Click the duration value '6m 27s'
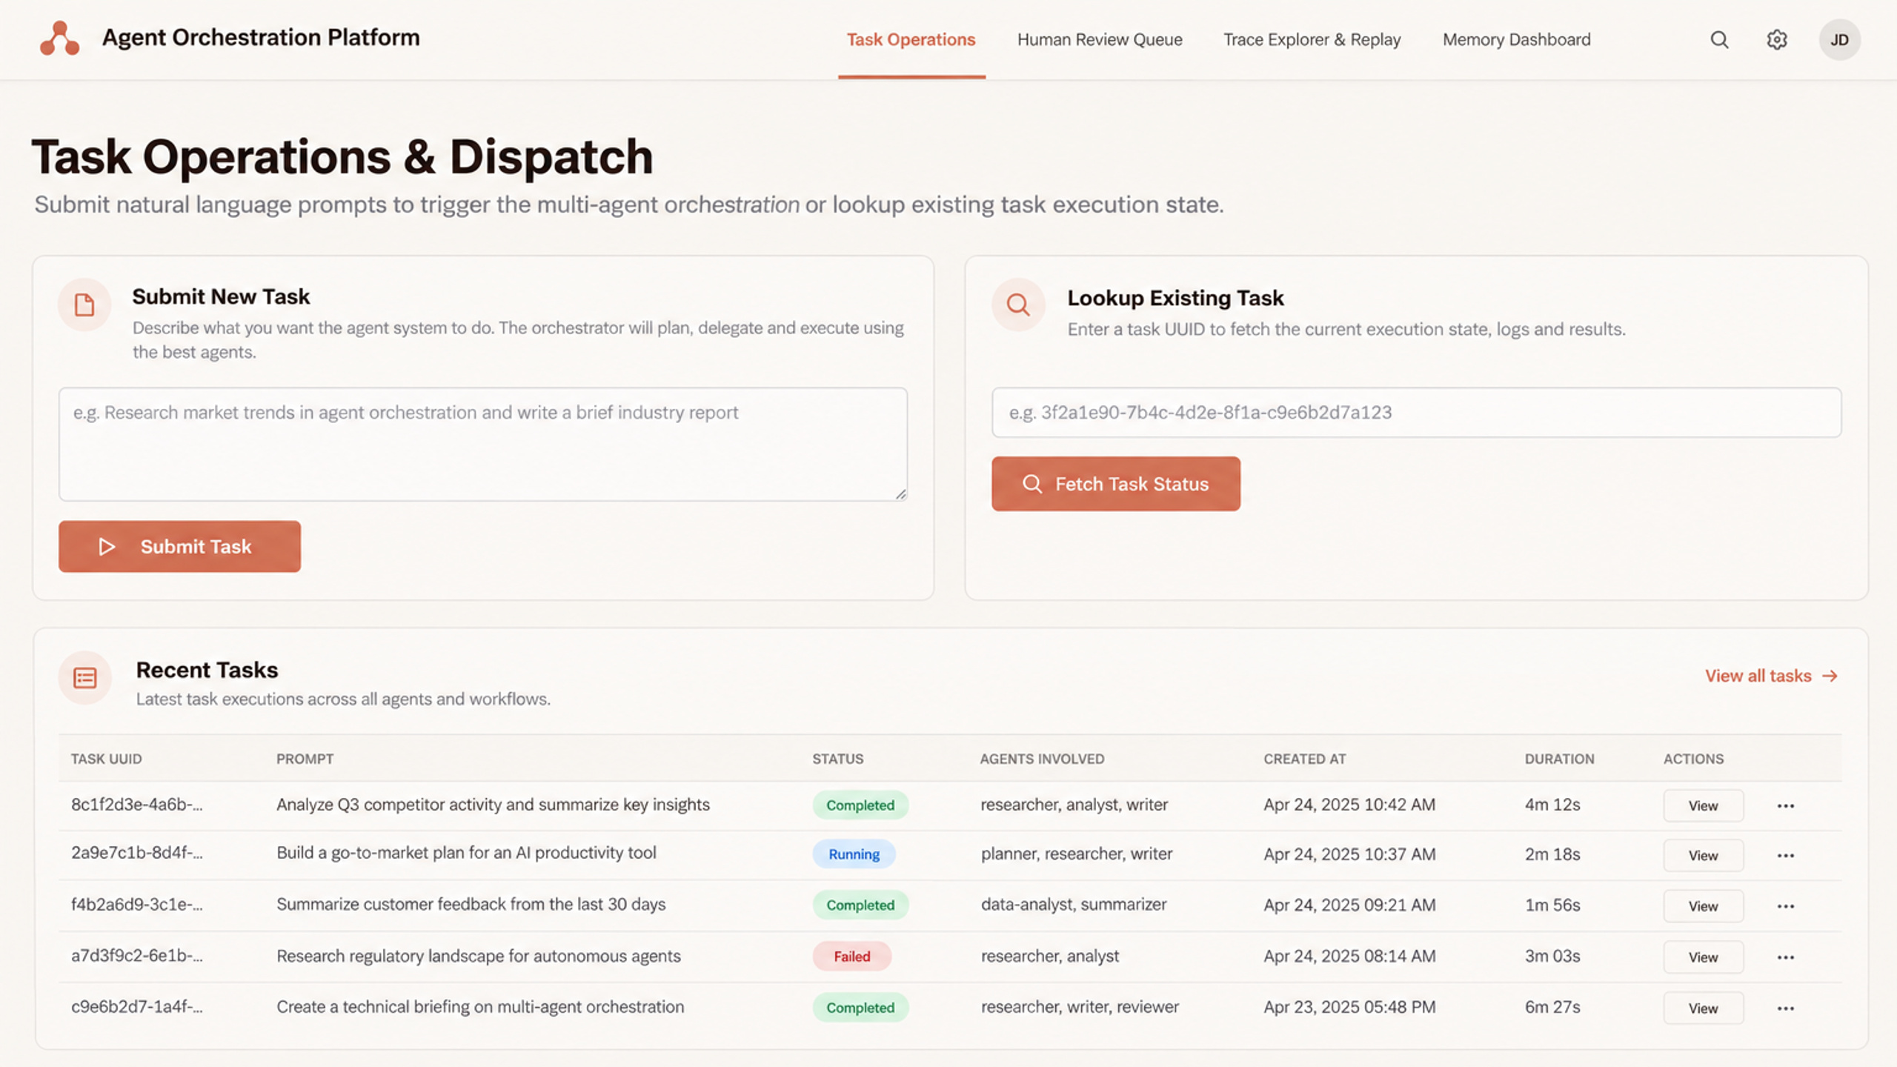Image resolution: width=1897 pixels, height=1067 pixels. tap(1552, 1007)
